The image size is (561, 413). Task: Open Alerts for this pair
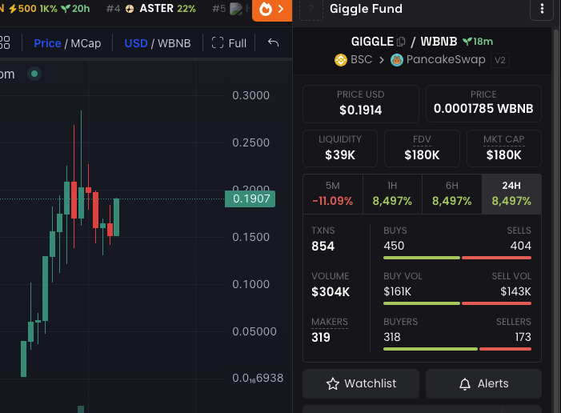(483, 383)
